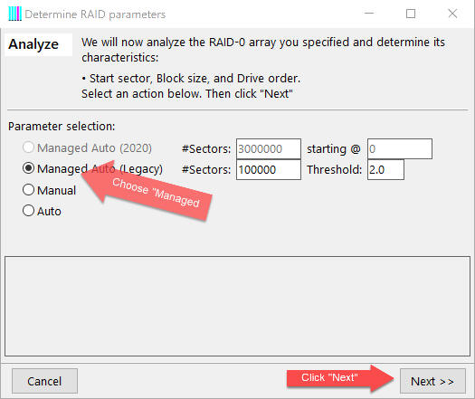Click the Threshold 2.0 input field
This screenshot has width=475, height=399.
pyautogui.click(x=385, y=170)
